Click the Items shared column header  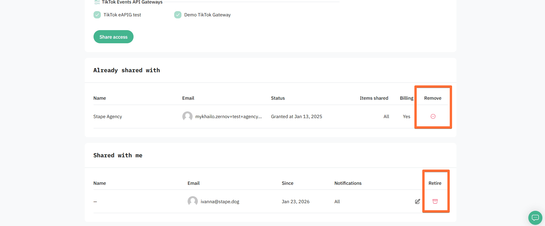point(374,98)
